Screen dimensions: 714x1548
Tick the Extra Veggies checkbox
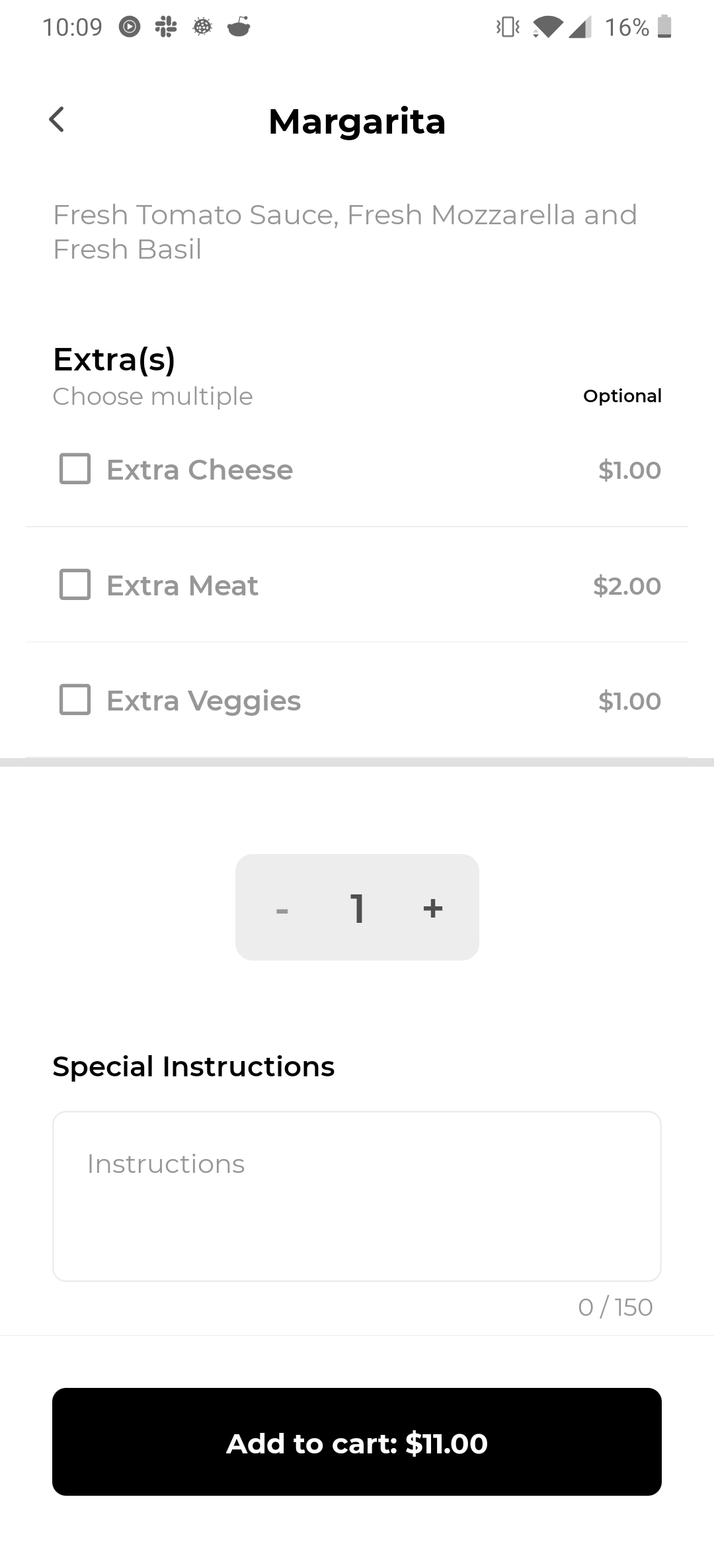75,700
